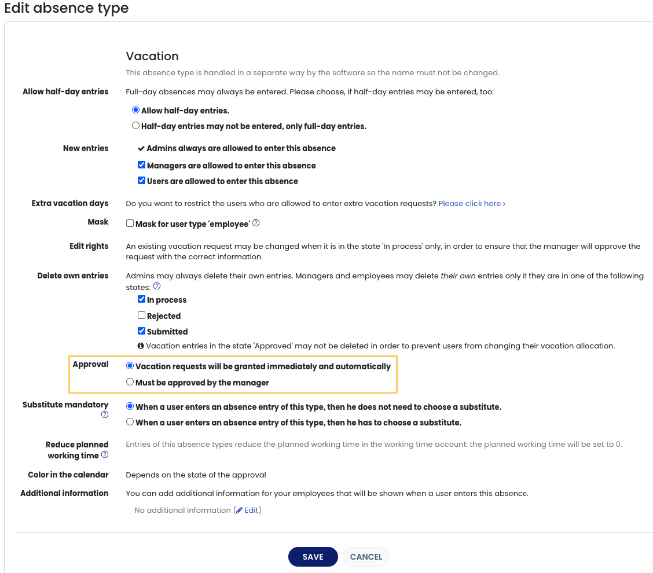This screenshot has width=653, height=573.
Task: Choose 'Must be approved by the manager'
Action: [x=130, y=382]
